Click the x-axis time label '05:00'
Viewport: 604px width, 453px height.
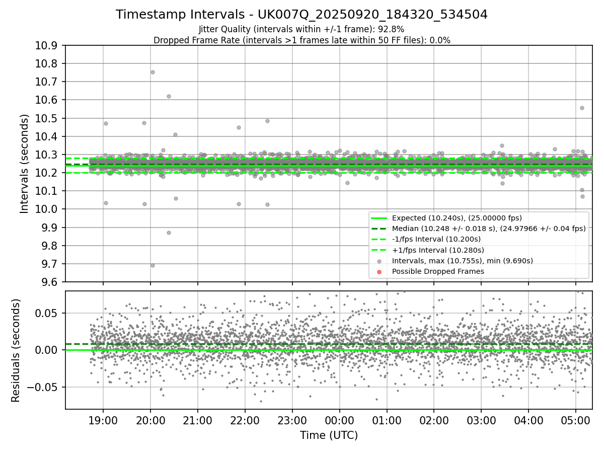(x=576, y=420)
